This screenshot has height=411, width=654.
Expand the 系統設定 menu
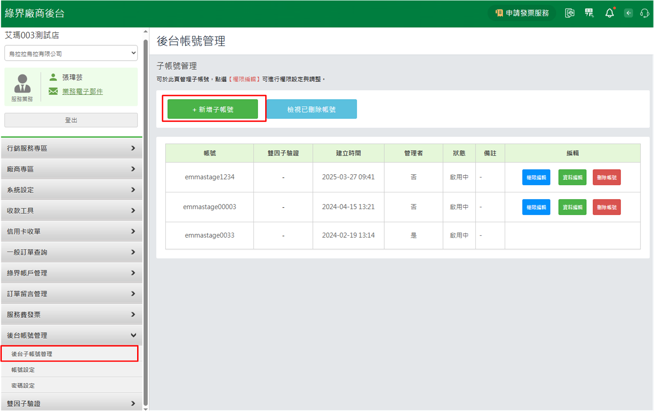click(x=72, y=190)
